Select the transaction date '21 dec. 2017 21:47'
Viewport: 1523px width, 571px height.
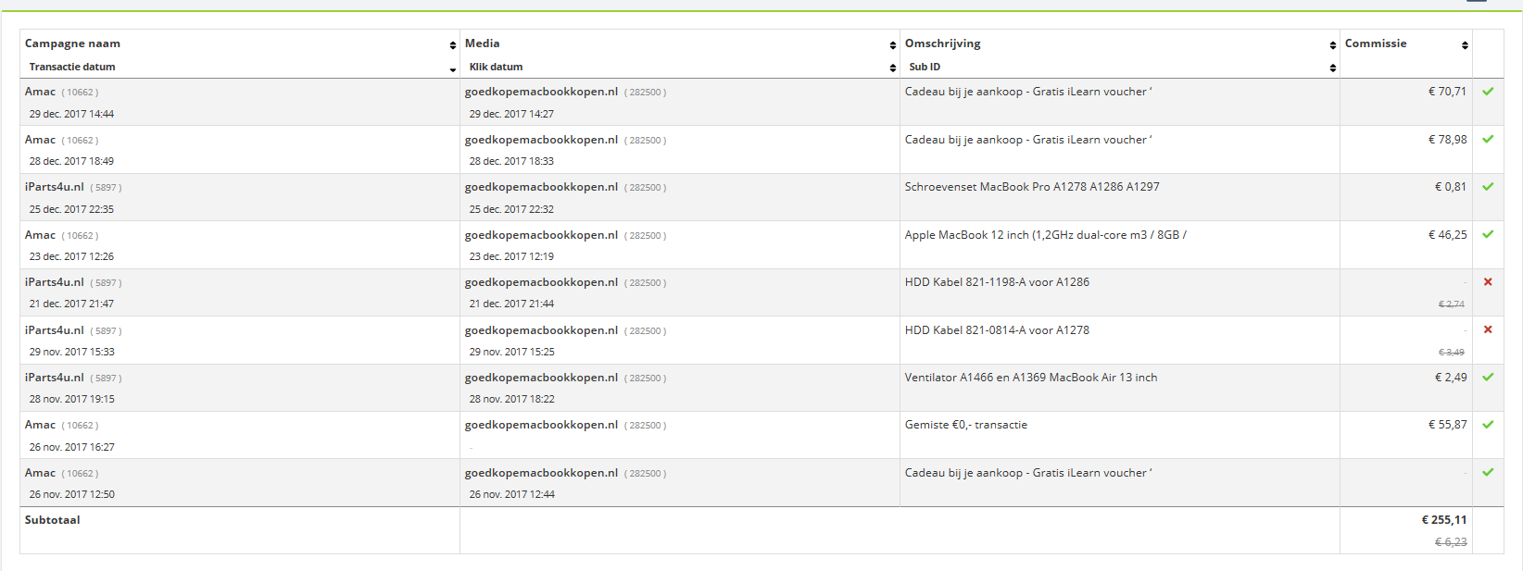71,304
